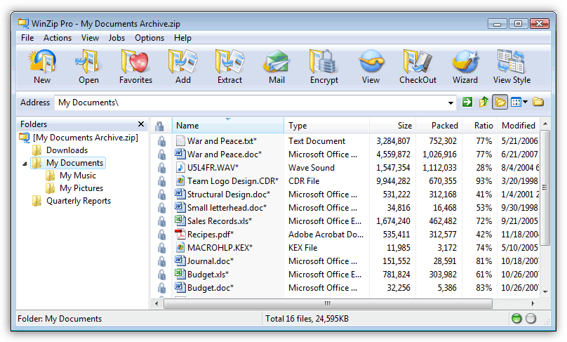This screenshot has width=567, height=342.
Task: Select the My Music folder
Action: (x=78, y=176)
